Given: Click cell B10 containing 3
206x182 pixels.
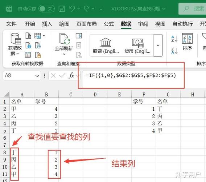Looking at the screenshot, I should pos(46,167).
